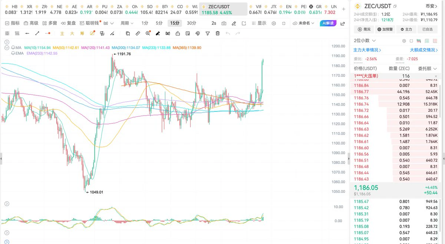Expand the 2位小数 decimal precision dropdown
445x244 pixels.
coord(365,40)
